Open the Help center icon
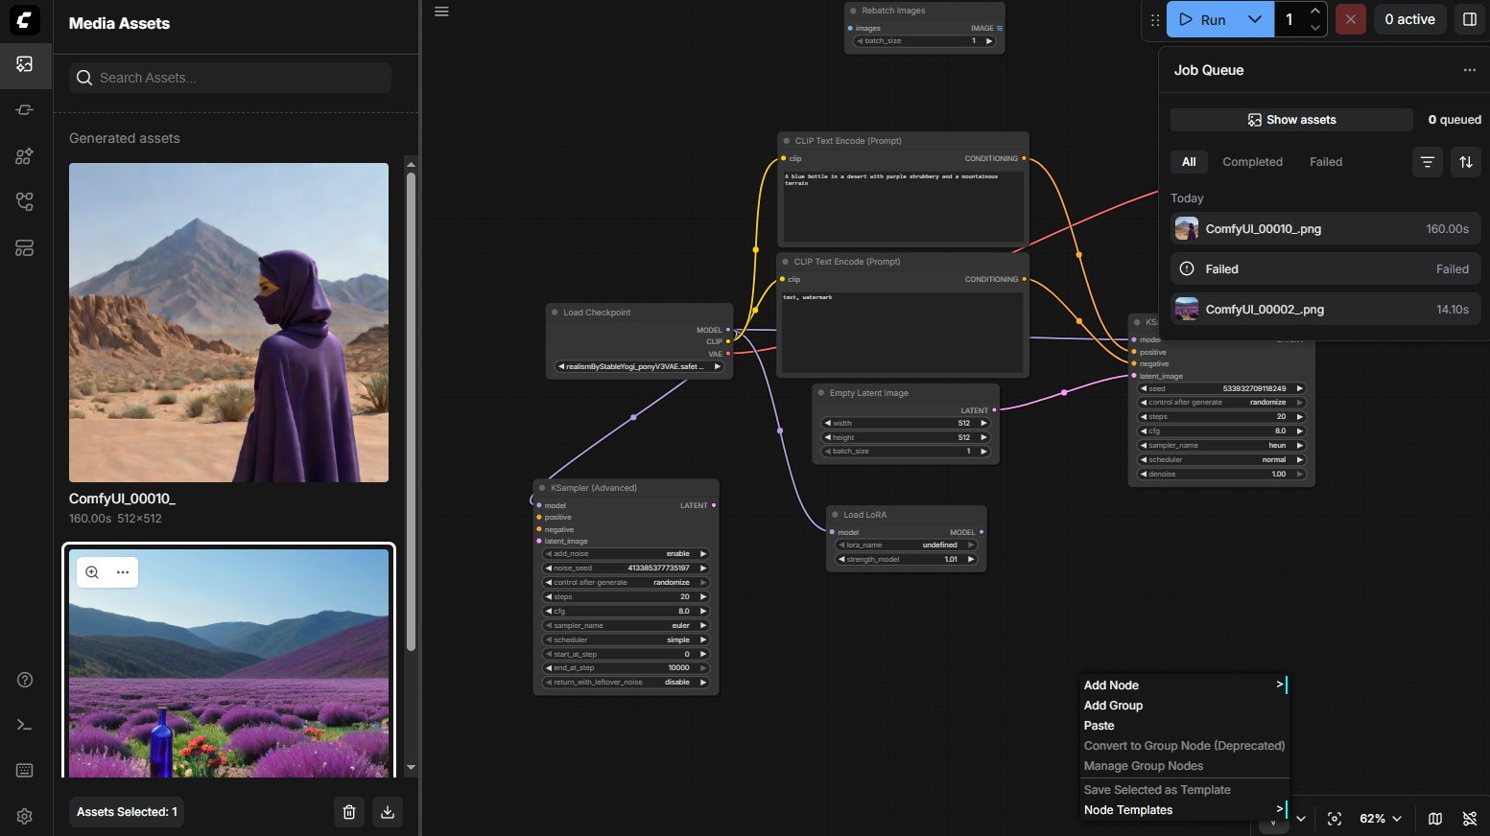Image resolution: width=1490 pixels, height=836 pixels. coord(25,680)
